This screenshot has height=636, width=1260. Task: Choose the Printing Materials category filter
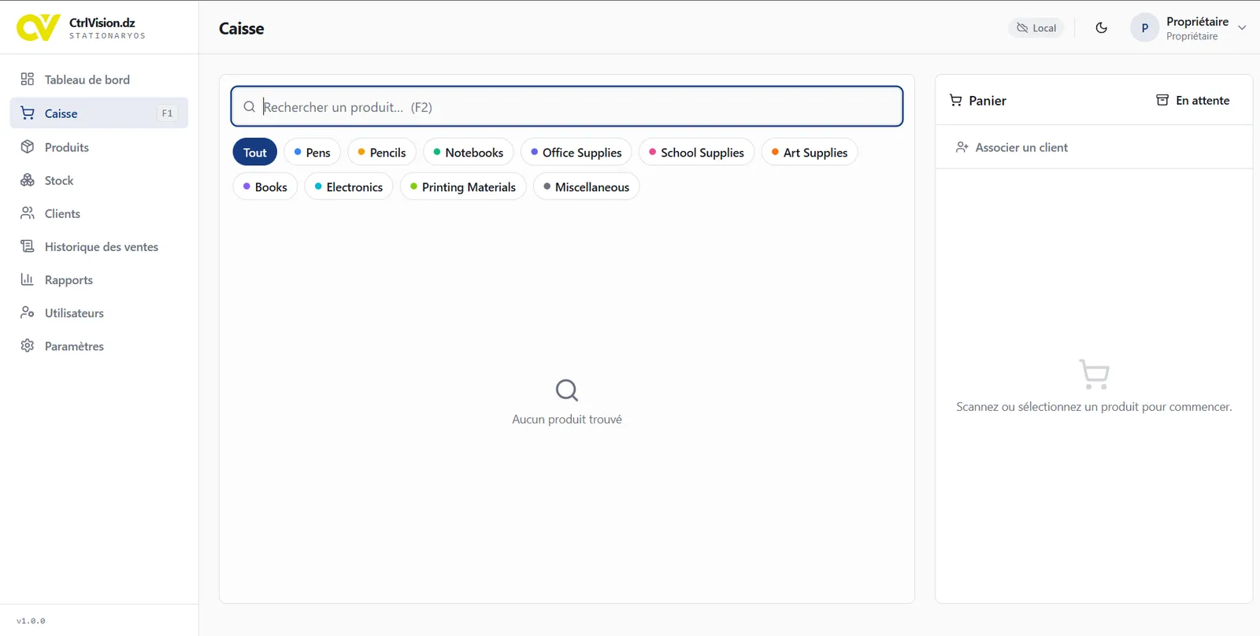463,187
